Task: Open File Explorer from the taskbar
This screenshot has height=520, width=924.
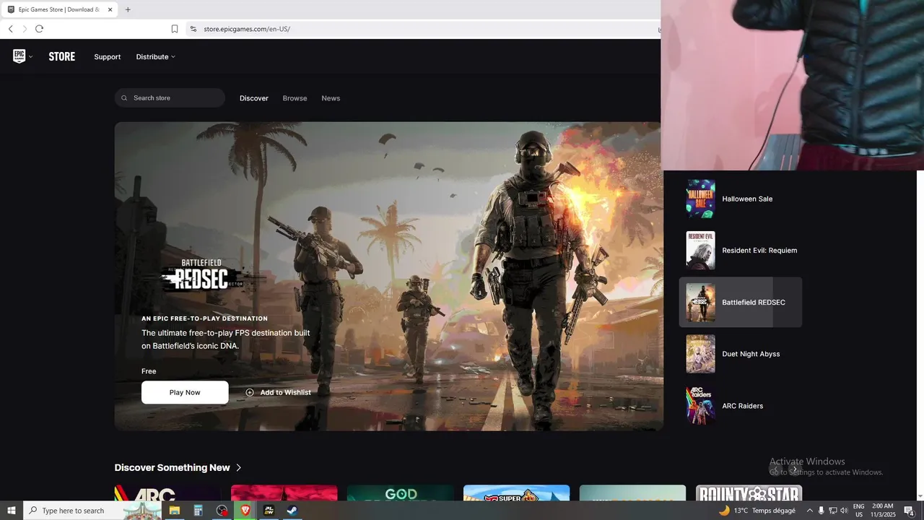Action: coord(174,511)
